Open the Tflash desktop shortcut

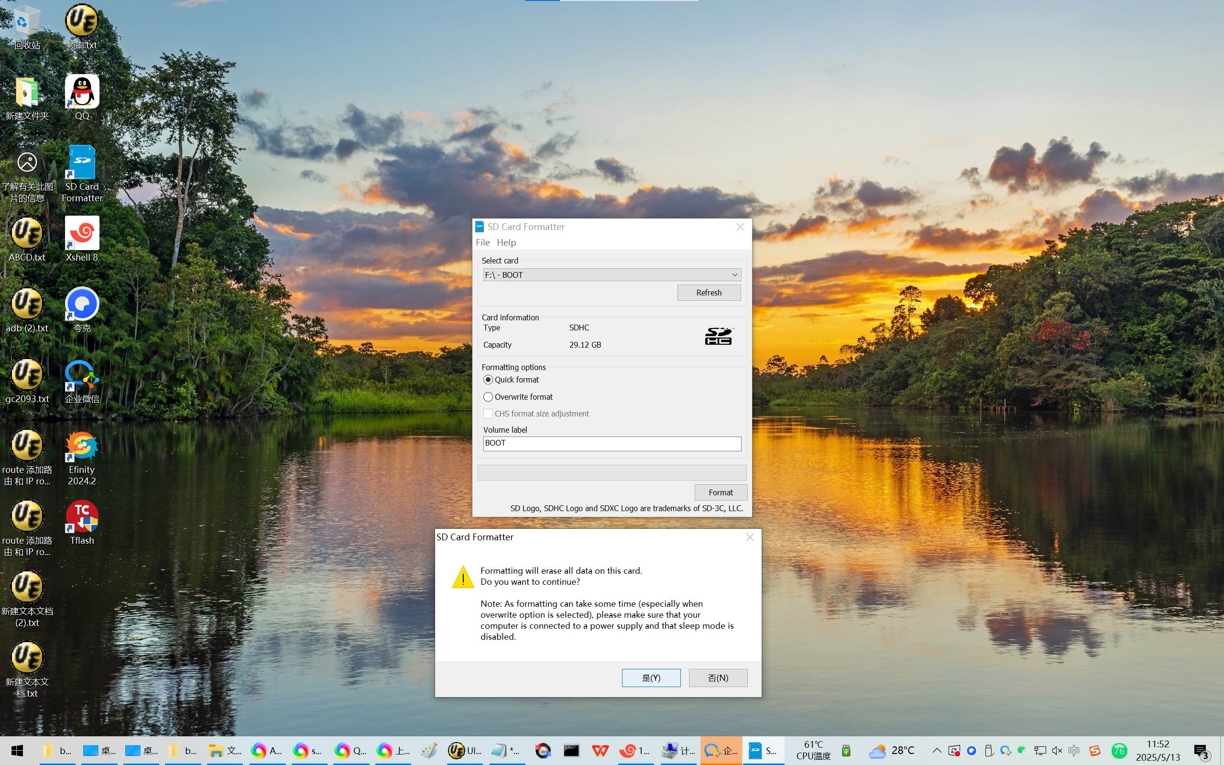81,517
